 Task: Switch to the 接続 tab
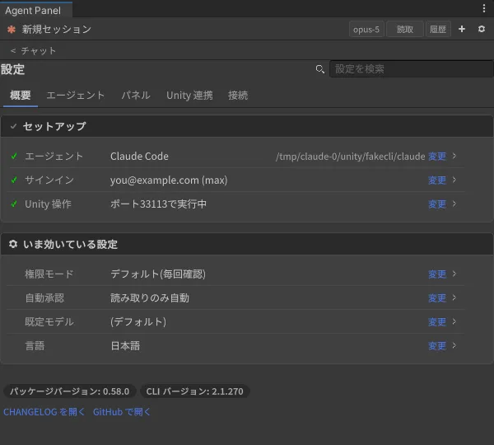[x=238, y=96]
